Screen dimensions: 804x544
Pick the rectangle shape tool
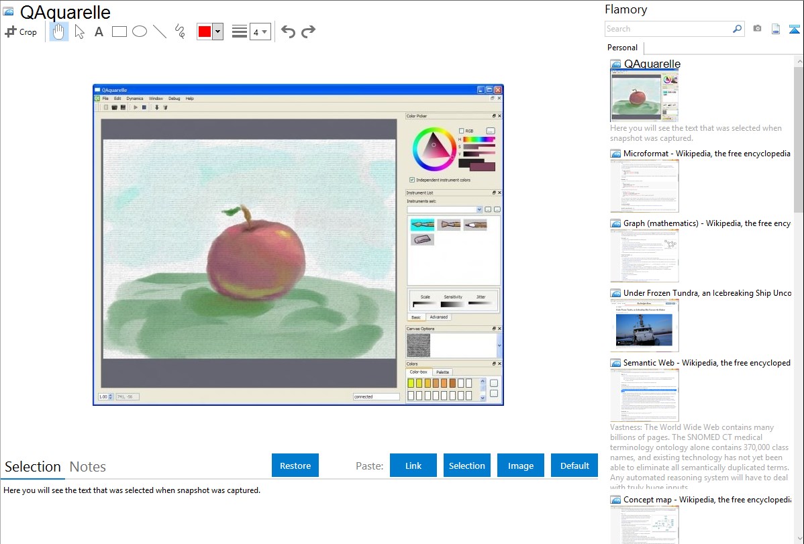pos(119,32)
